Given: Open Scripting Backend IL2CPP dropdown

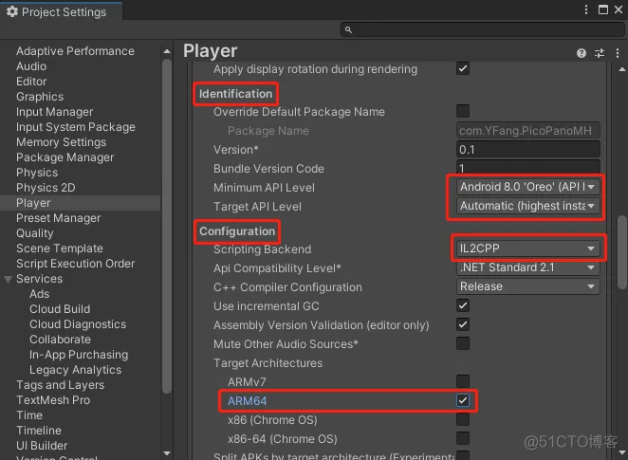Looking at the screenshot, I should [x=527, y=248].
